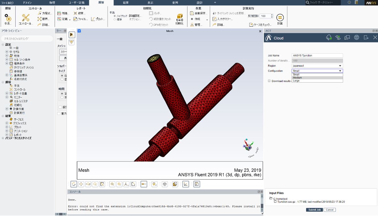378x216 pixels.
Task: Open the ファイル report file option
Action: coord(80,19)
